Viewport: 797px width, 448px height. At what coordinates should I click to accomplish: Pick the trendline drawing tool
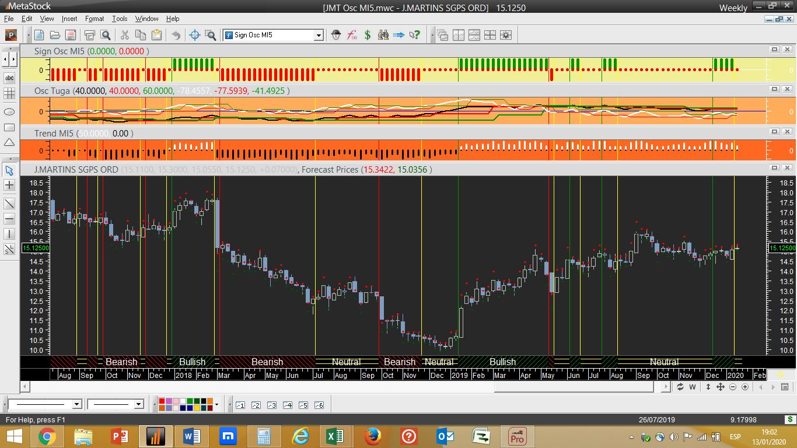9,204
